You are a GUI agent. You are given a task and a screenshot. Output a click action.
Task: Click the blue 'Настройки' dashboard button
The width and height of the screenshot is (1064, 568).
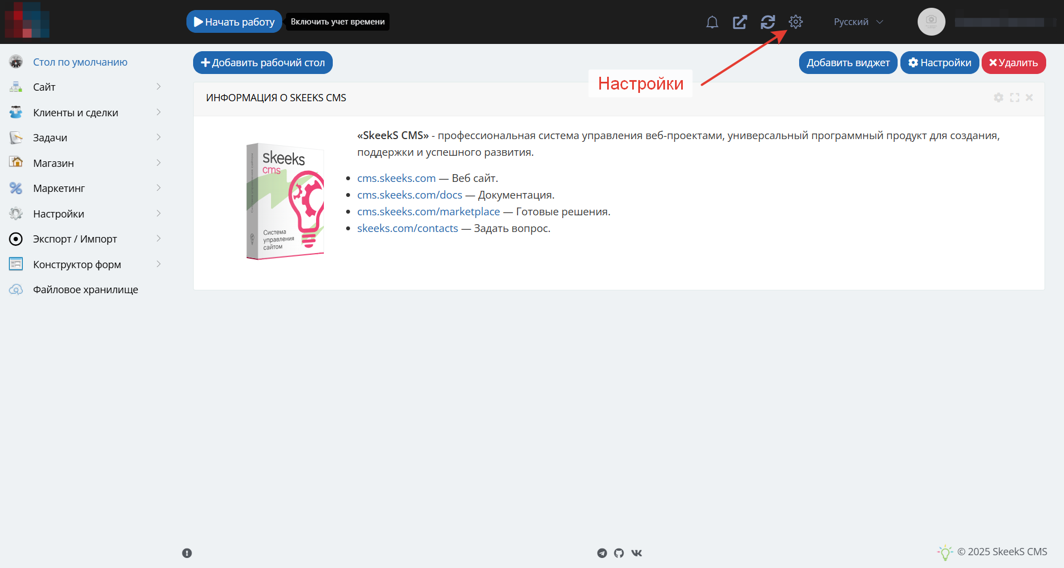click(939, 62)
